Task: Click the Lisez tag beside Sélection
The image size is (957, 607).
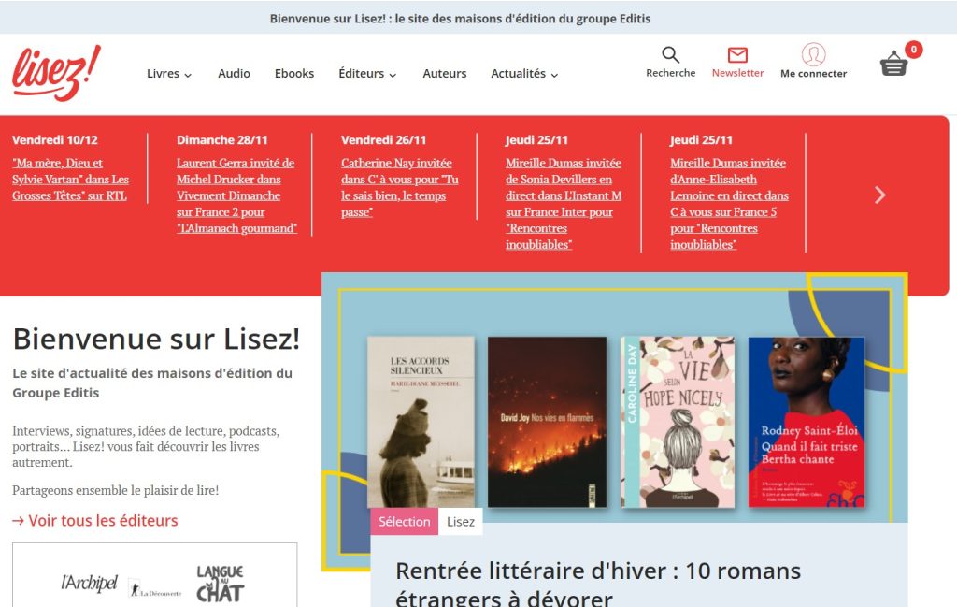Action: click(460, 522)
